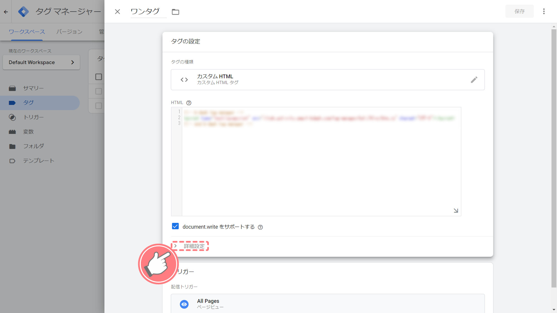The image size is (557, 313).
Task: Open フォルダ in the sidebar
Action: 40,146
